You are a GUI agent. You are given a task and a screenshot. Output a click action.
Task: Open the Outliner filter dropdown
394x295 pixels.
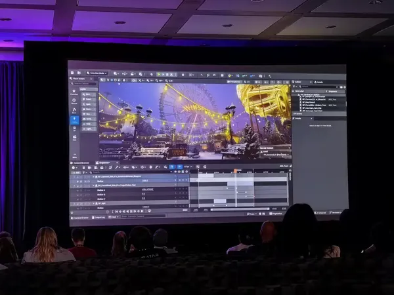pyautogui.click(x=295, y=87)
